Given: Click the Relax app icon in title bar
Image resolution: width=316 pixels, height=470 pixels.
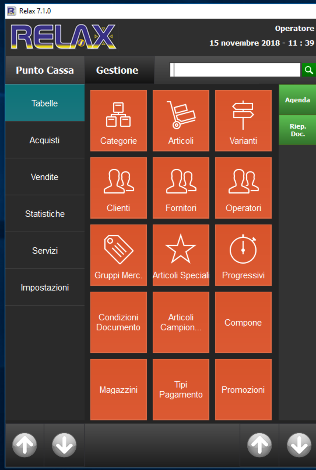Looking at the screenshot, I should tap(12, 11).
